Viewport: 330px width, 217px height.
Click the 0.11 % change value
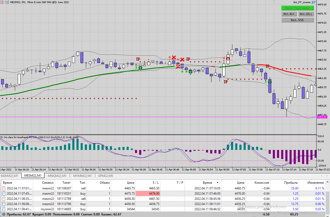tap(320, 188)
